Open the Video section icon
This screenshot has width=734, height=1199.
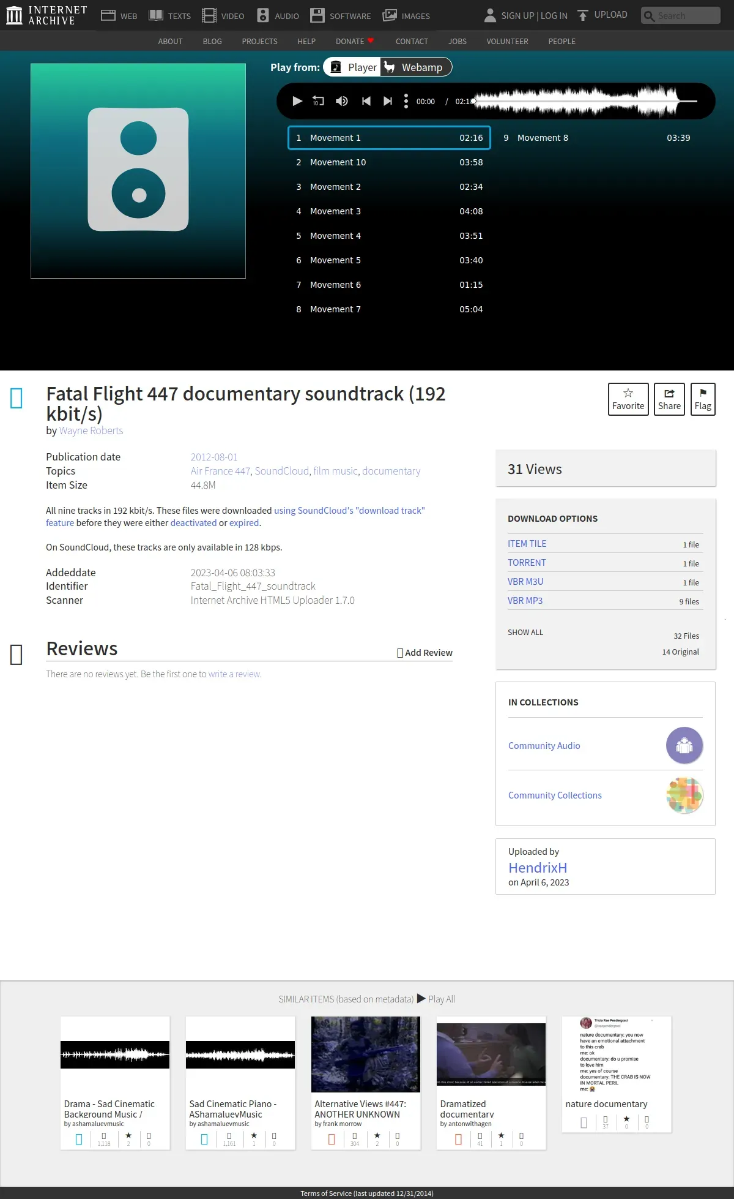(x=209, y=15)
